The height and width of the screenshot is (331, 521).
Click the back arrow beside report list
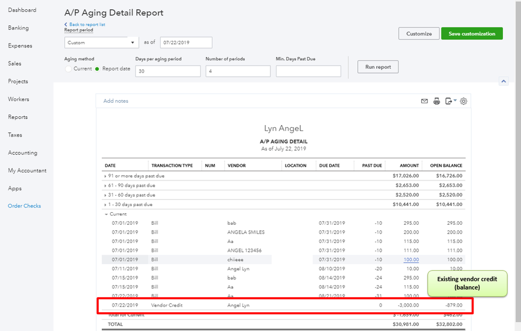66,24
